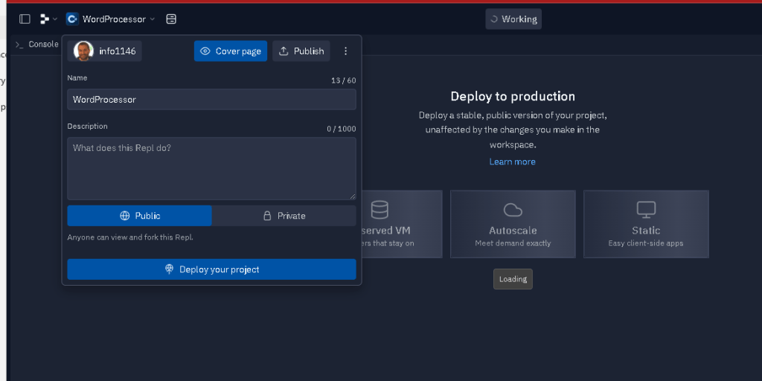762x381 pixels.
Task: Click the 'Meet demand exactly' caption
Action: (x=513, y=243)
